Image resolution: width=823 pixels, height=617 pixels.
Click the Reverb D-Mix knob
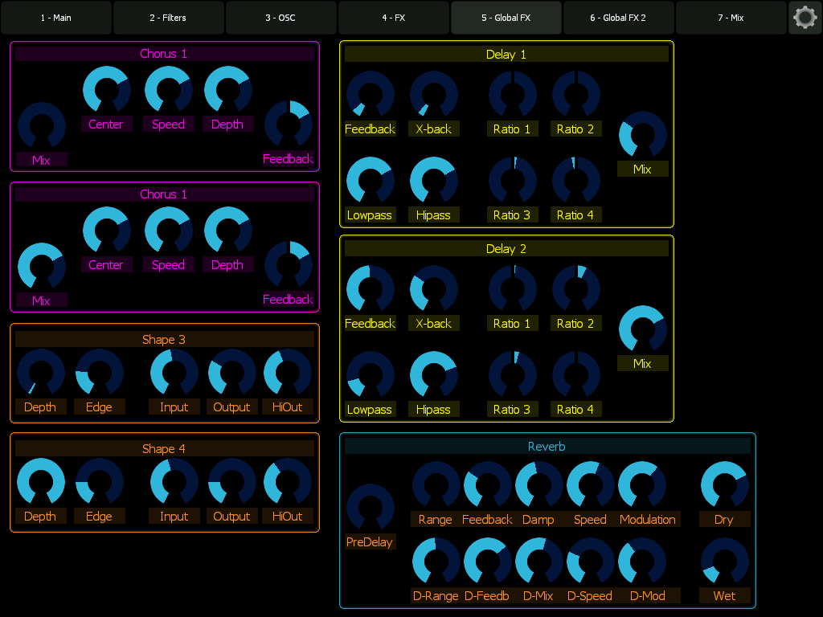point(539,562)
